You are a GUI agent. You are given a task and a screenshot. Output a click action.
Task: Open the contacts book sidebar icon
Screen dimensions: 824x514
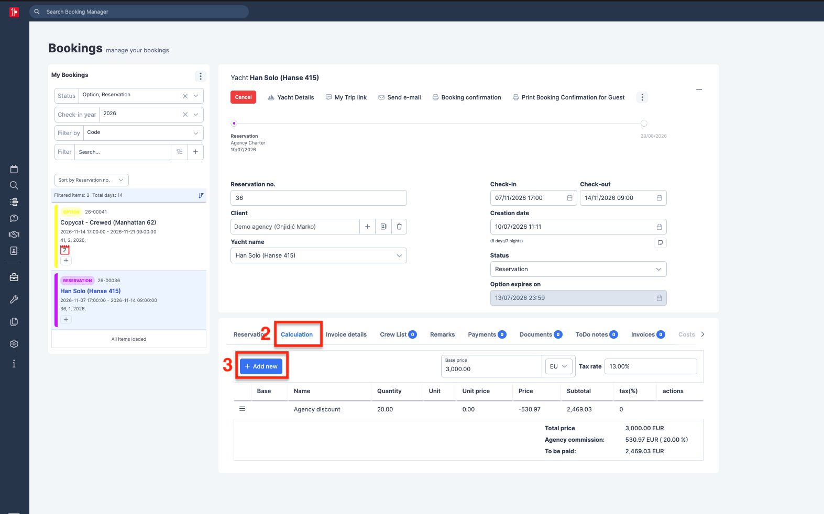click(14, 251)
